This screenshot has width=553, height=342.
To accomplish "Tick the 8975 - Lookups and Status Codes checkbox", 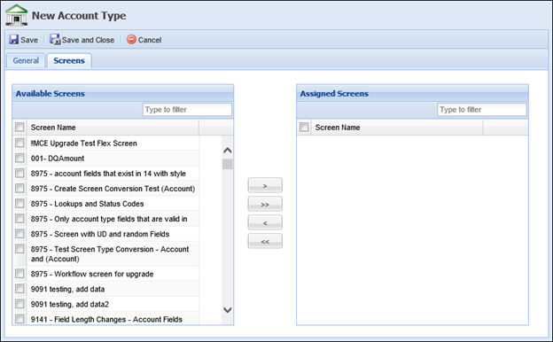I will tap(19, 204).
